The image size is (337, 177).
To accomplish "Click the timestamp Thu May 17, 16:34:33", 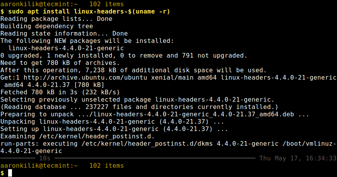I will [297, 158].
